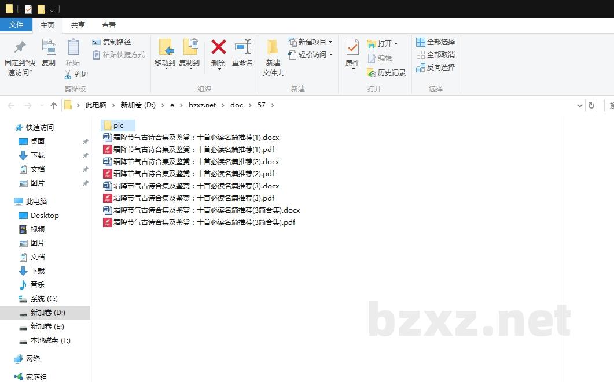This screenshot has height=382, width=614.
Task: Open the 文件 (File) menu
Action: (x=16, y=25)
